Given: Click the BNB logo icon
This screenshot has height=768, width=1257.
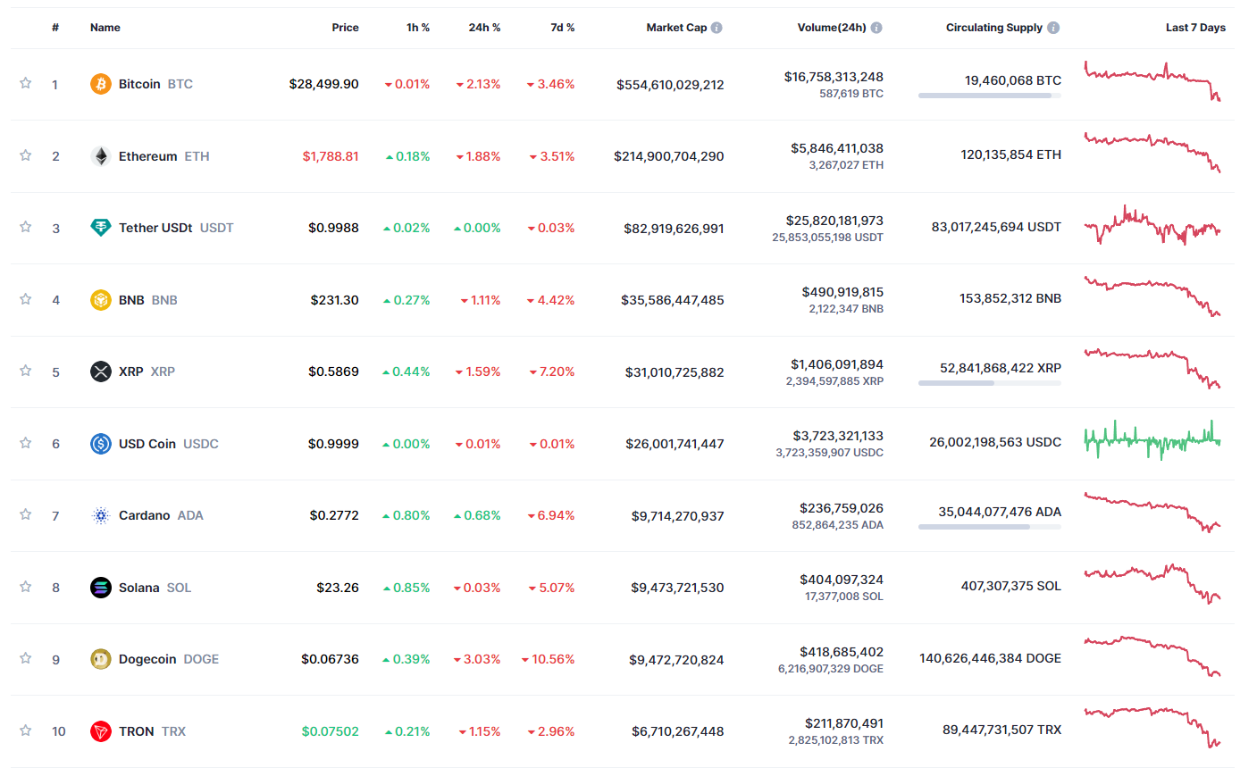Looking at the screenshot, I should pos(101,300).
